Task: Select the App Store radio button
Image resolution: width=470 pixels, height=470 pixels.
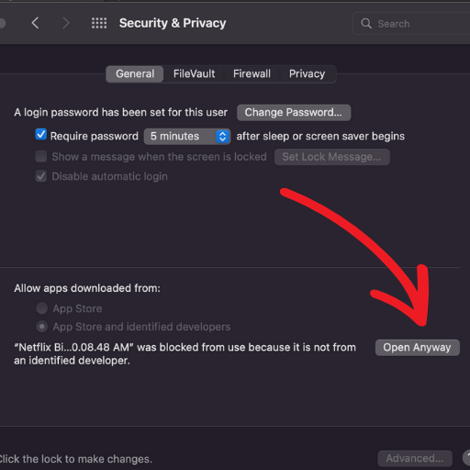Action: point(42,308)
